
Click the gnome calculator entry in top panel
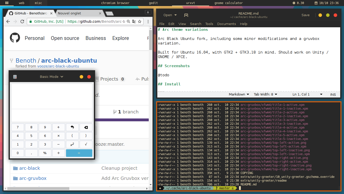[228, 3]
